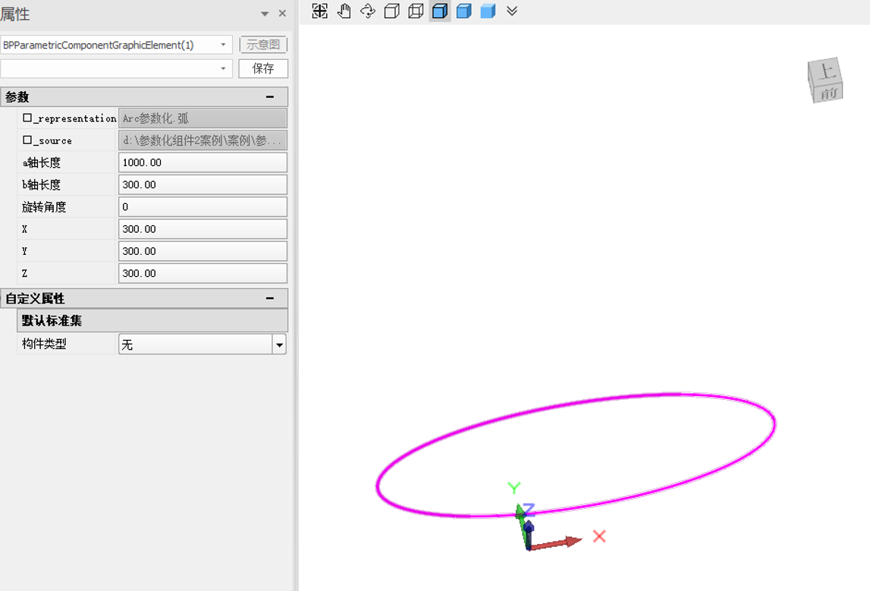Close the 属性 panel
This screenshot has width=870, height=591.
[x=282, y=14]
